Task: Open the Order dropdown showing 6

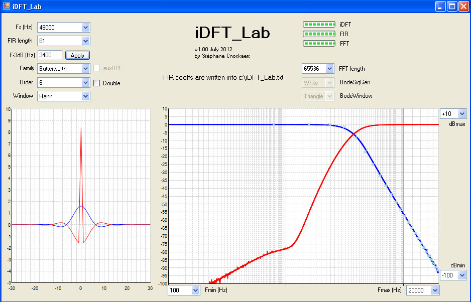Action: 64,82
